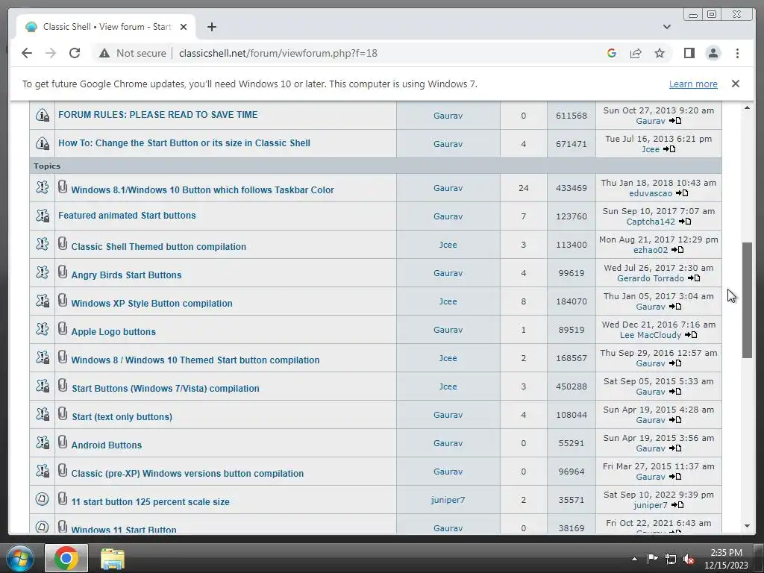Open Apple Logo buttons topic
Viewport: 764px width, 573px height.
click(x=113, y=332)
